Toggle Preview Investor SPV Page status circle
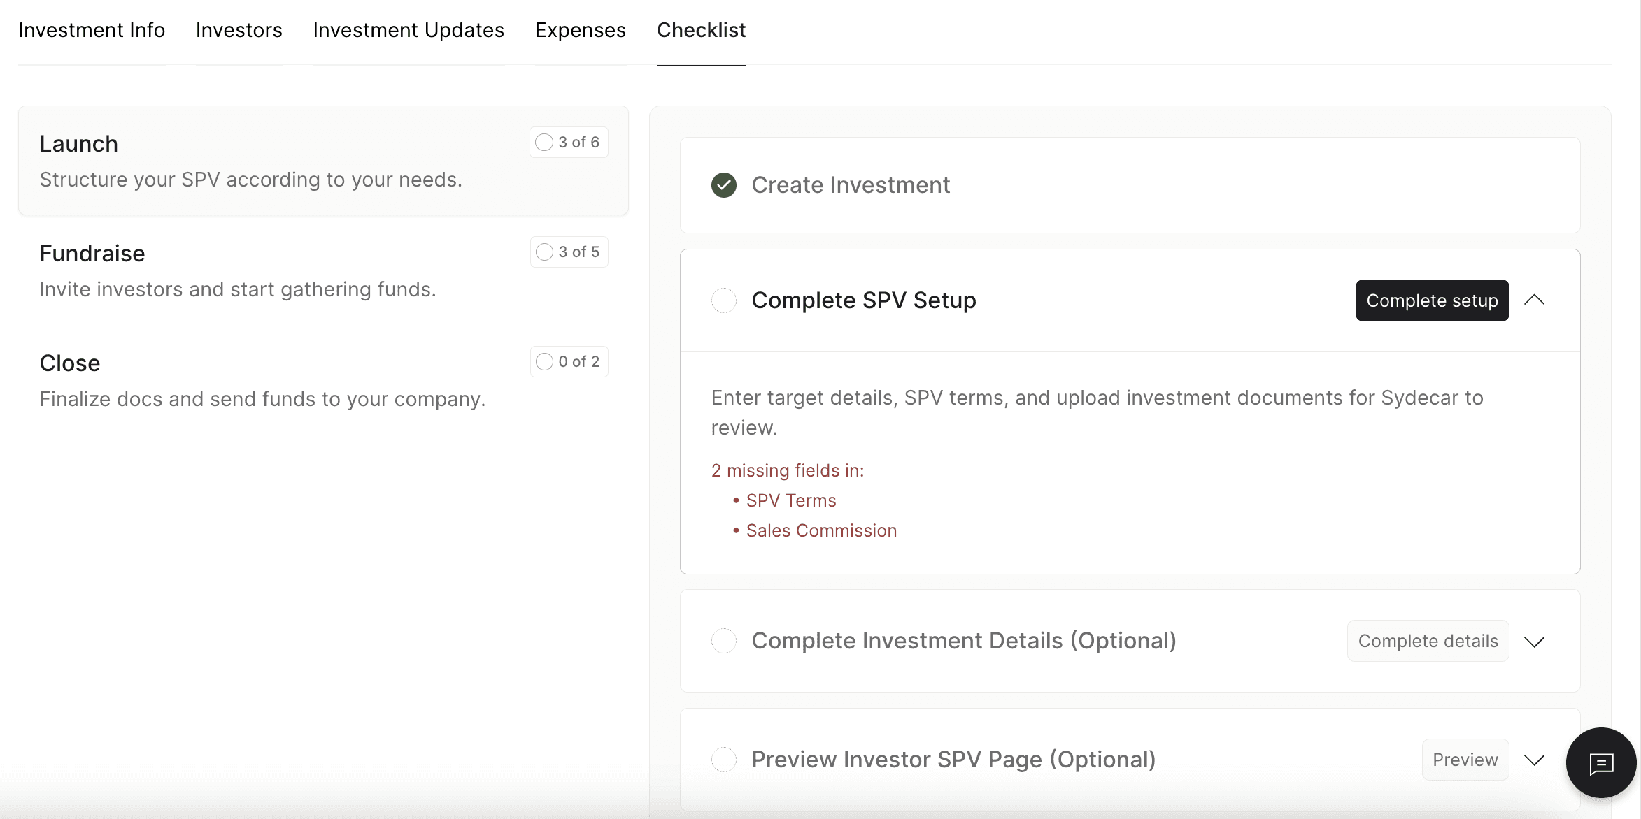 click(723, 760)
